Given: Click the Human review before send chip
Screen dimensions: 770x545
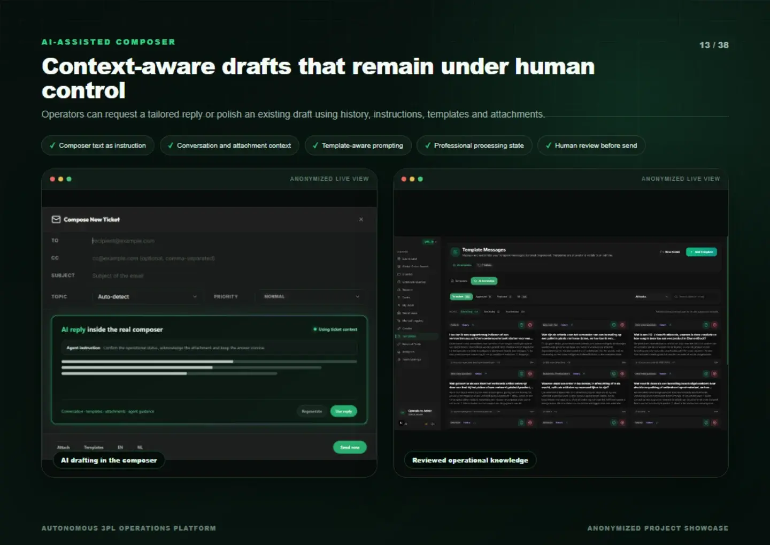Looking at the screenshot, I should coord(591,145).
